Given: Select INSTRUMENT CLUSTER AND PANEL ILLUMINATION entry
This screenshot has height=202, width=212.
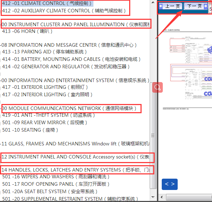Looking at the screenshot, I should pos(75,24).
